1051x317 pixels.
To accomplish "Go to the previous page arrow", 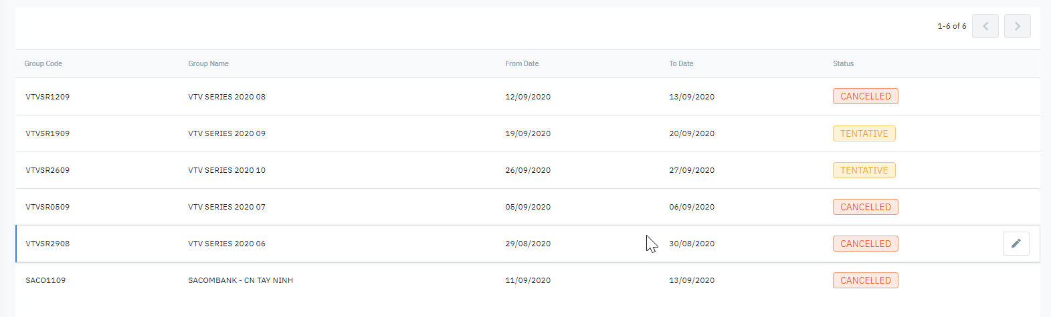I will click(x=985, y=26).
